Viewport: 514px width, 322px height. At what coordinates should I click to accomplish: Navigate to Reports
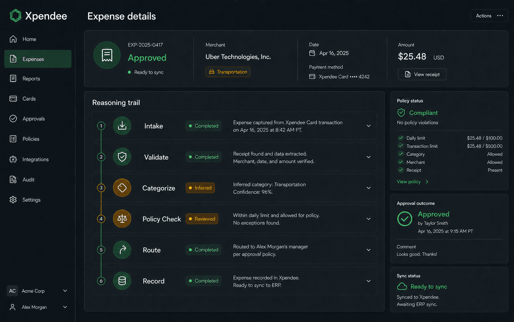(31, 78)
